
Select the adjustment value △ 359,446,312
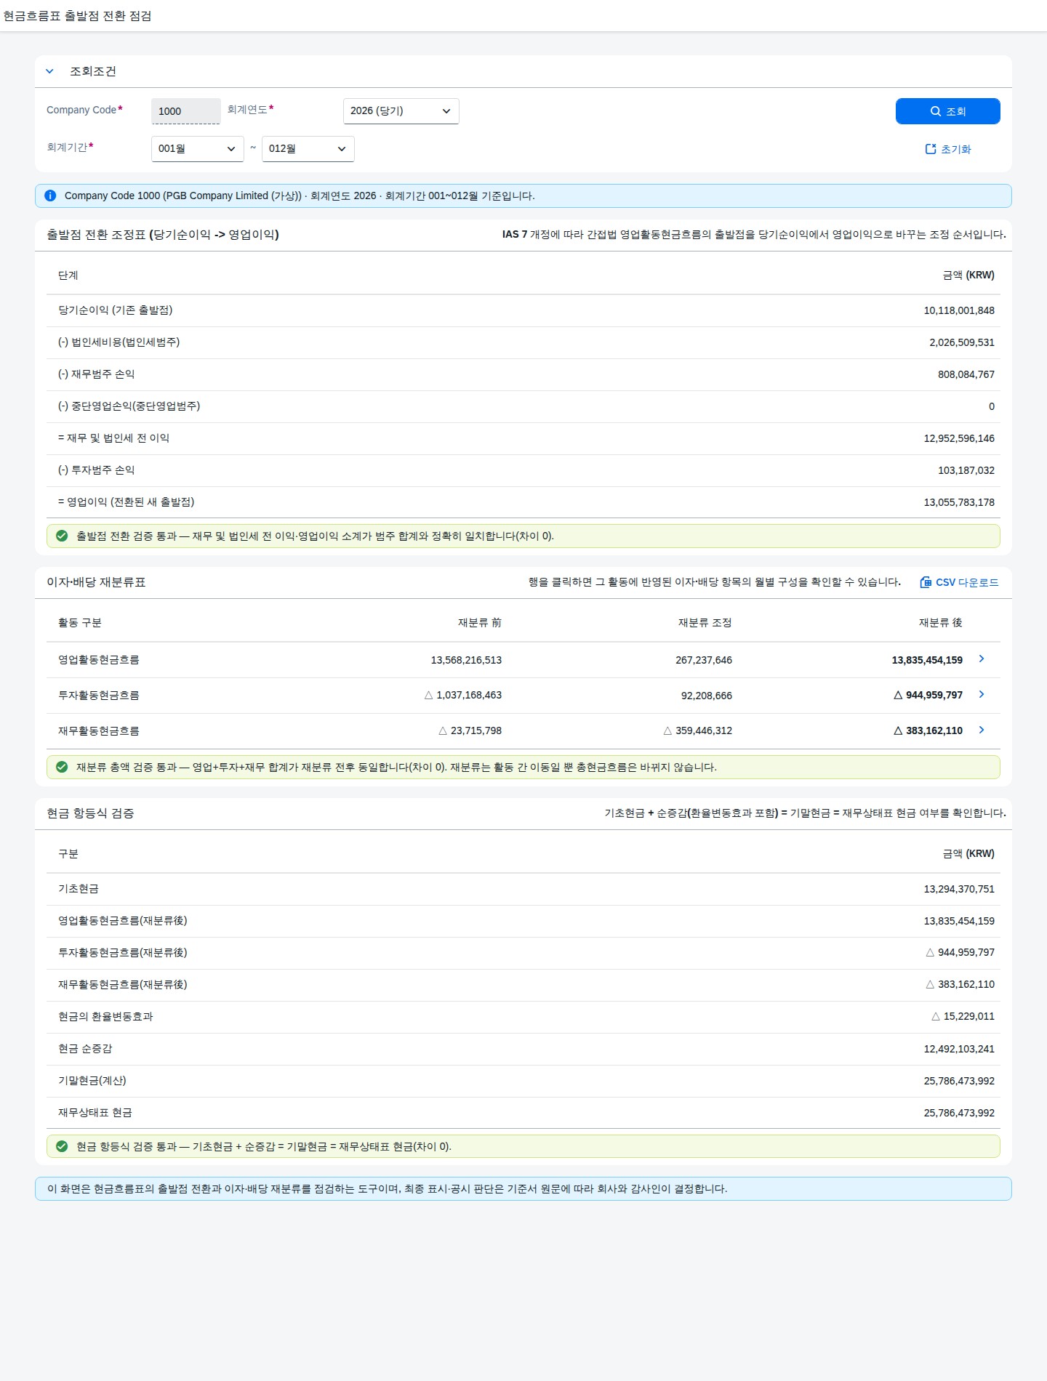coord(698,731)
